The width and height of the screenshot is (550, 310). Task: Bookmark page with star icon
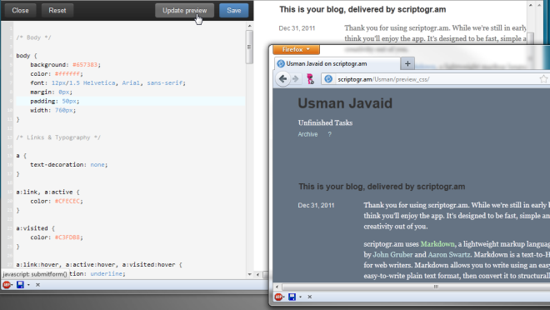pyautogui.click(x=543, y=79)
